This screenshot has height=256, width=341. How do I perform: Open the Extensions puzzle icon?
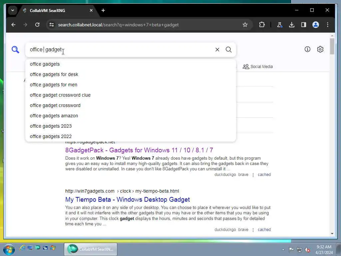pyautogui.click(x=262, y=25)
